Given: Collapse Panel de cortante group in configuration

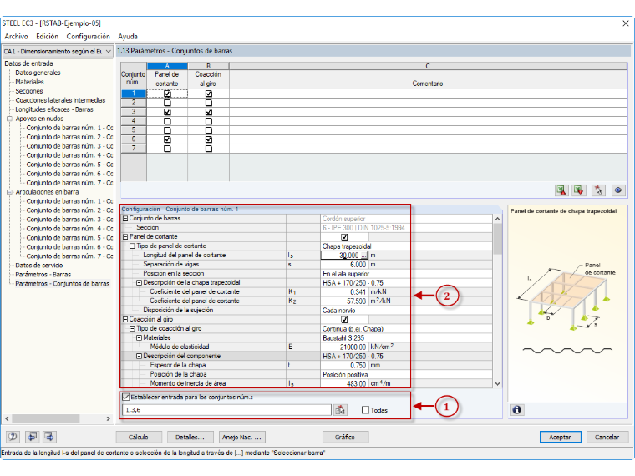Looking at the screenshot, I should [x=125, y=237].
